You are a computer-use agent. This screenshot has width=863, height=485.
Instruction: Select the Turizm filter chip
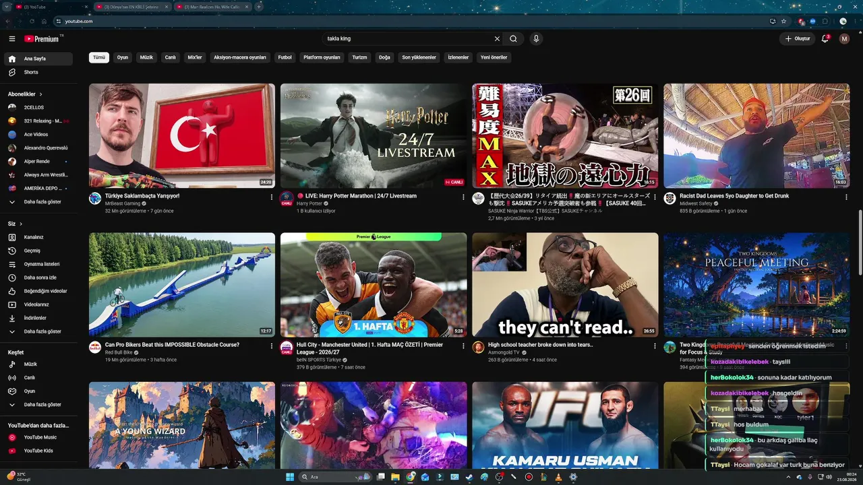(360, 57)
